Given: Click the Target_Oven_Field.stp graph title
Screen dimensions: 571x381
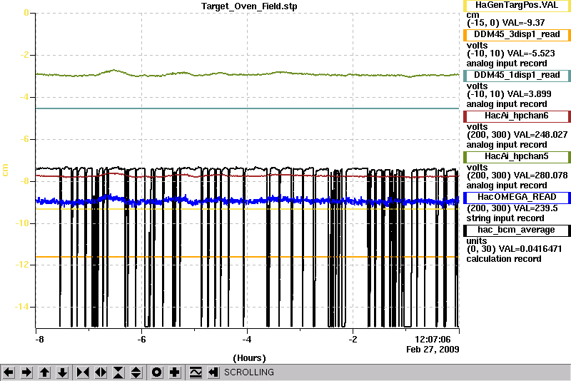Looking at the screenshot, I should 249,6.
